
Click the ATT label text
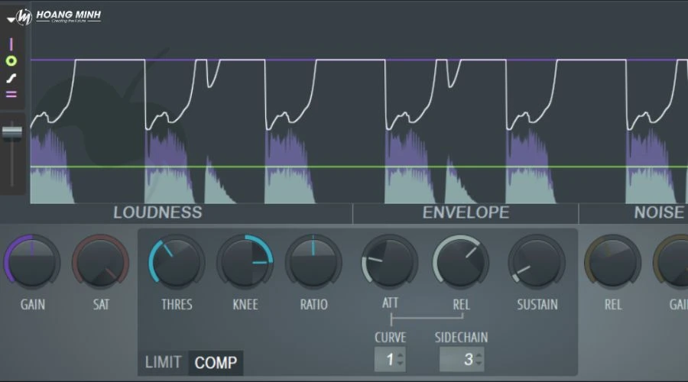click(390, 303)
